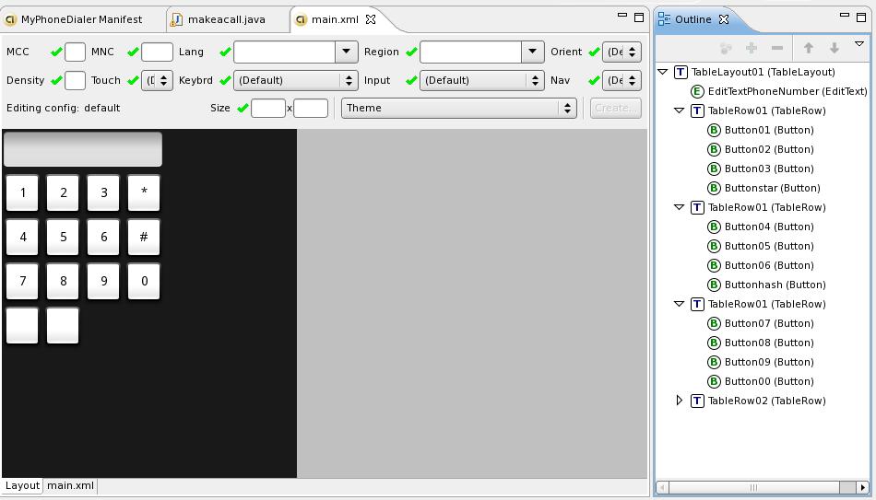Click the Button03 green B icon
This screenshot has width=876, height=500.
pos(714,169)
